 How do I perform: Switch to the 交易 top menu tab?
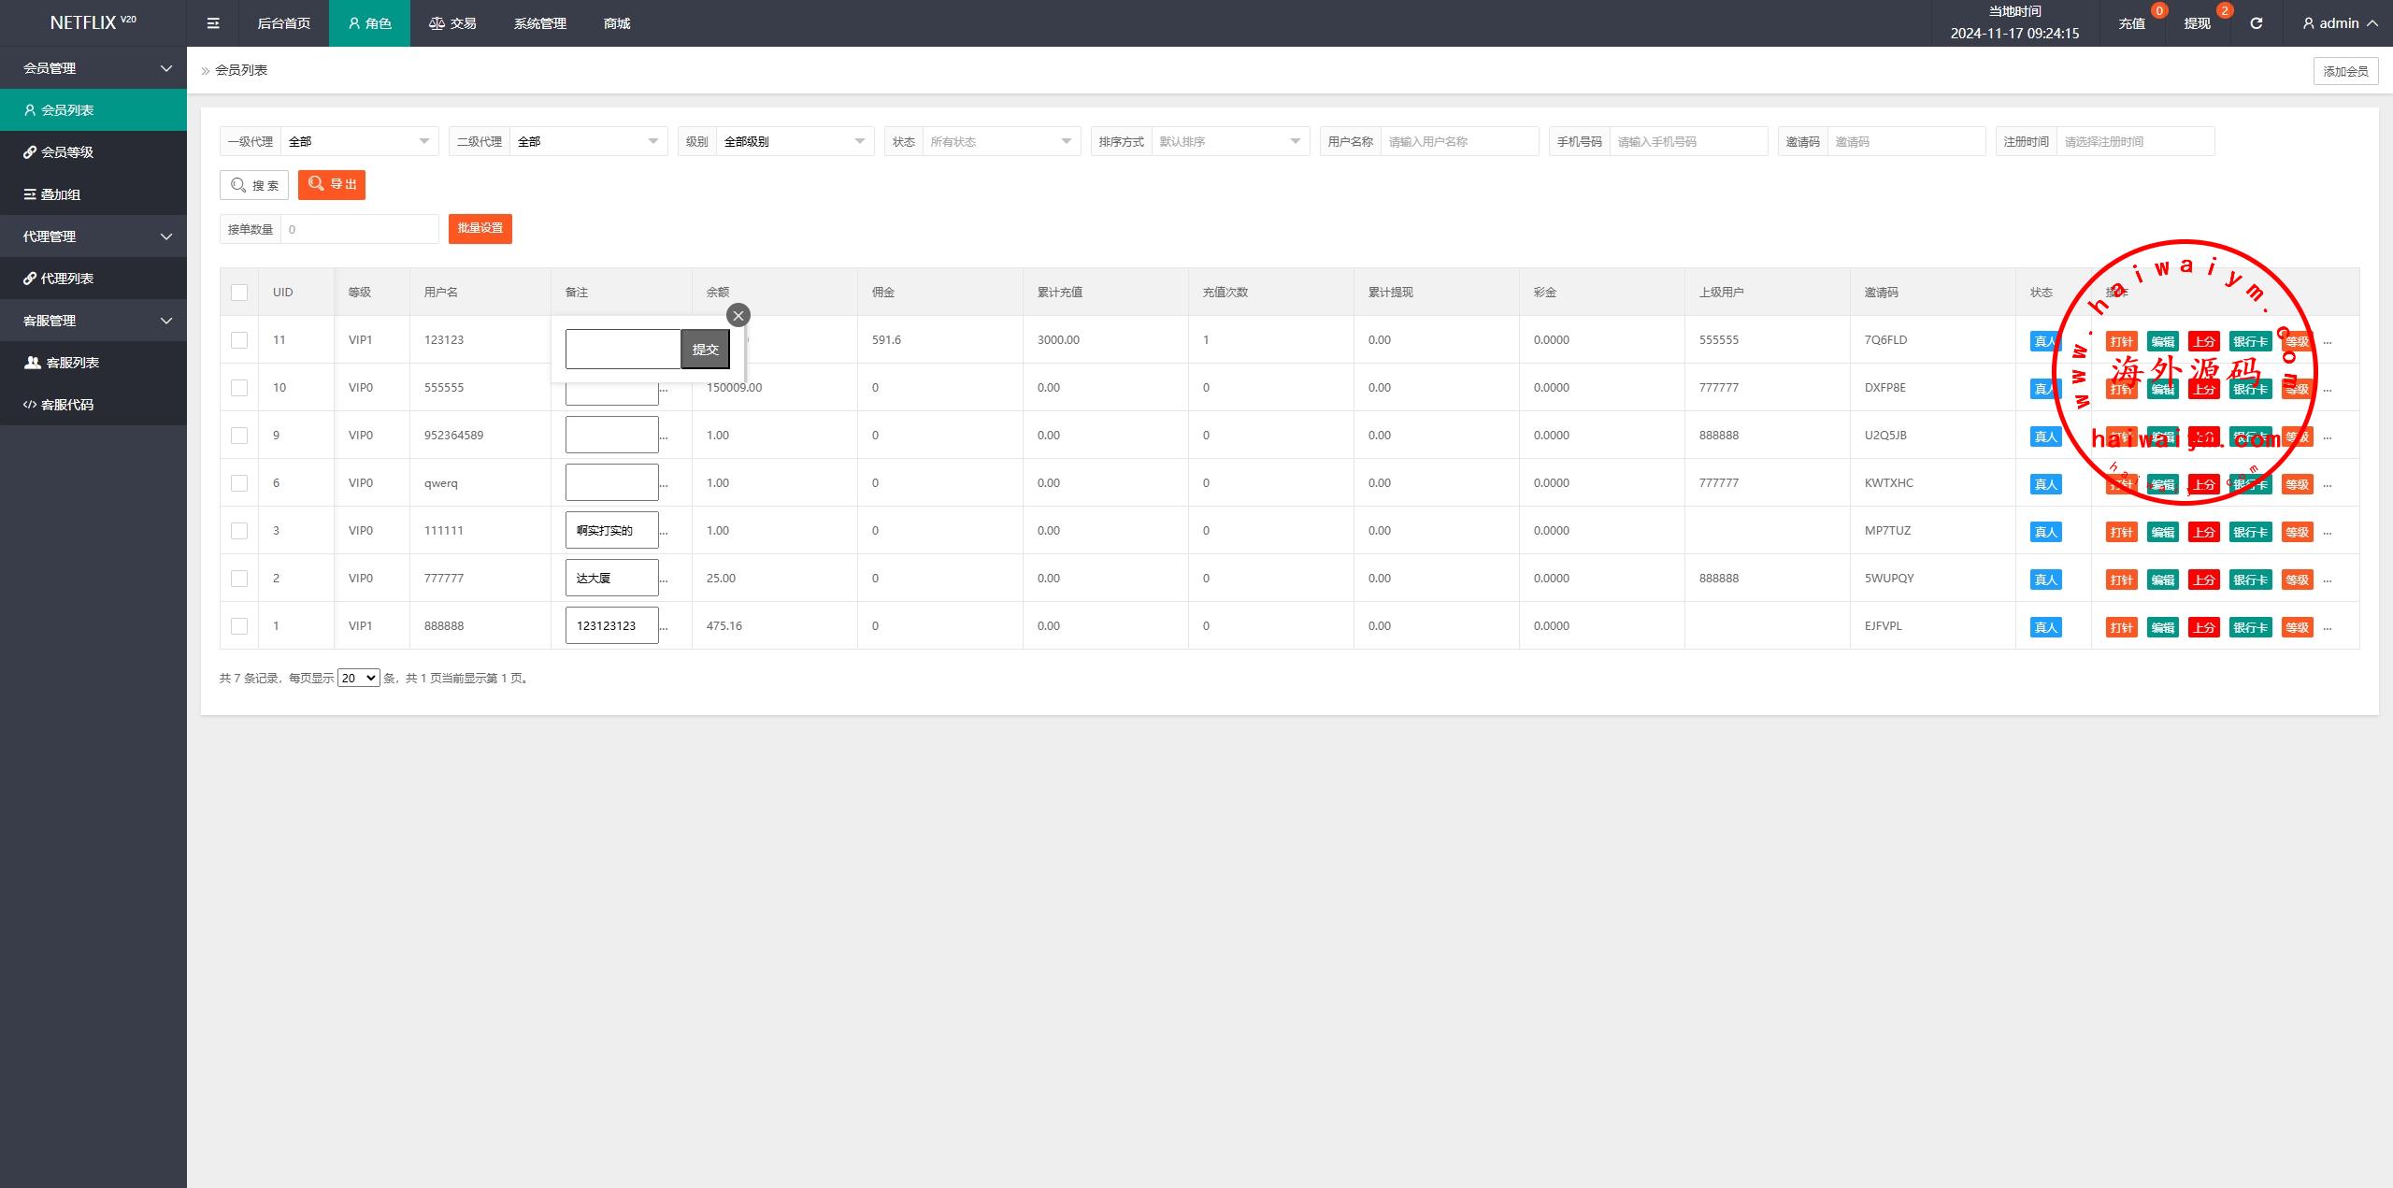[452, 23]
